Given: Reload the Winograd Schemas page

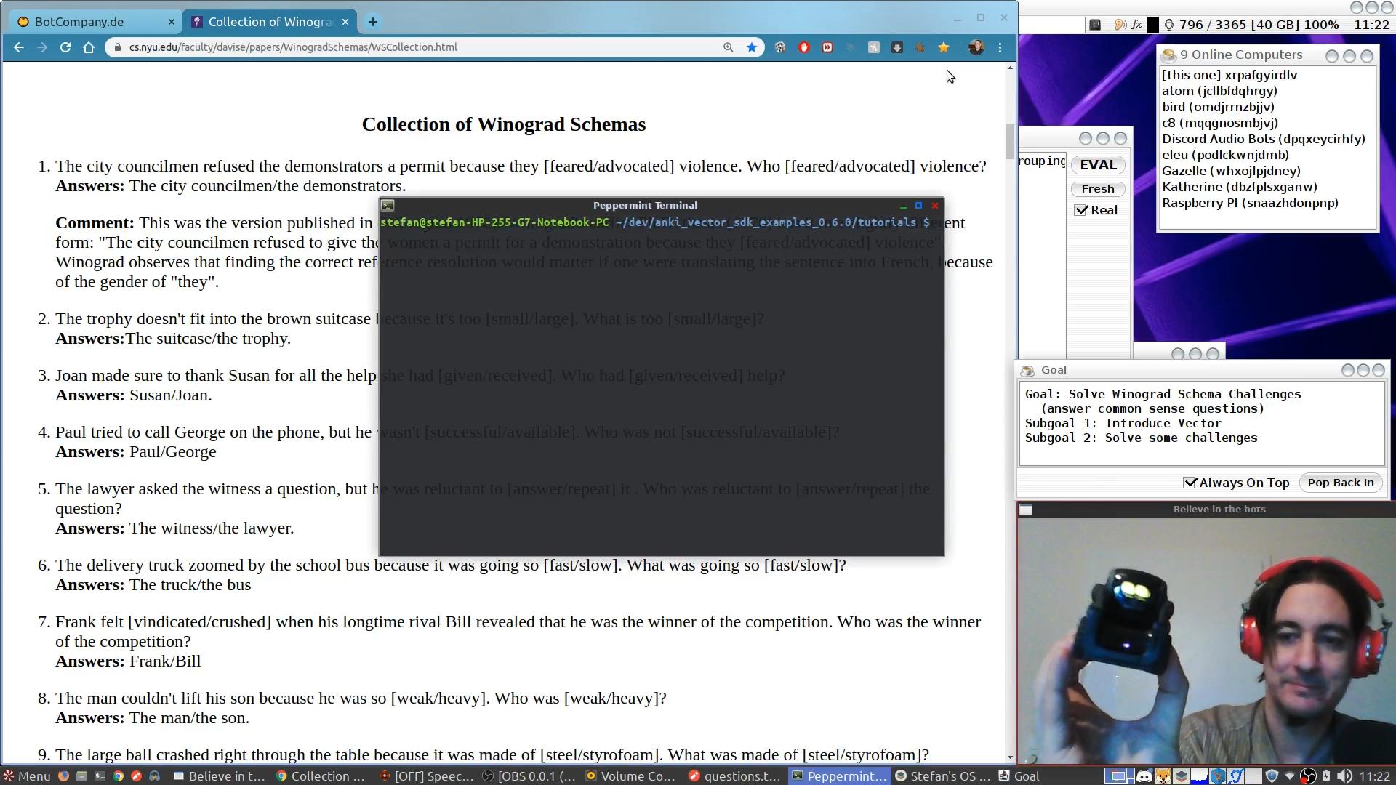Looking at the screenshot, I should 65,47.
